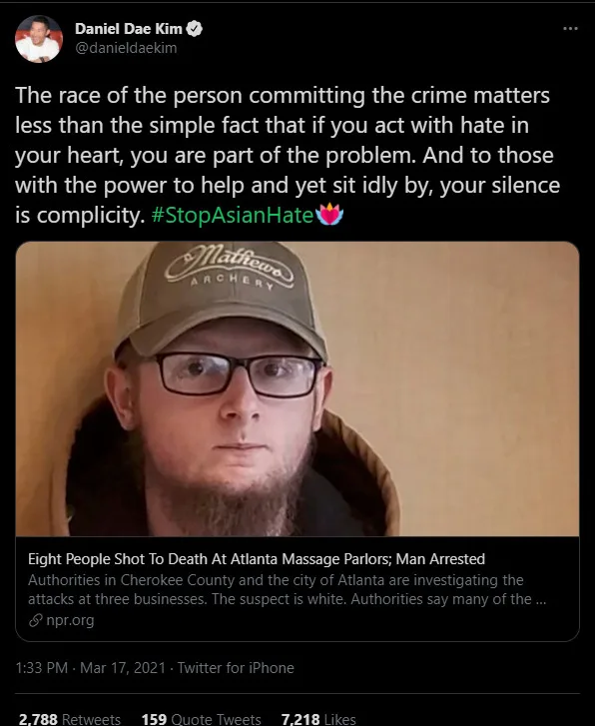Click the Mathews Archery cap in the photo
This screenshot has height=726, width=595.
coord(221,299)
